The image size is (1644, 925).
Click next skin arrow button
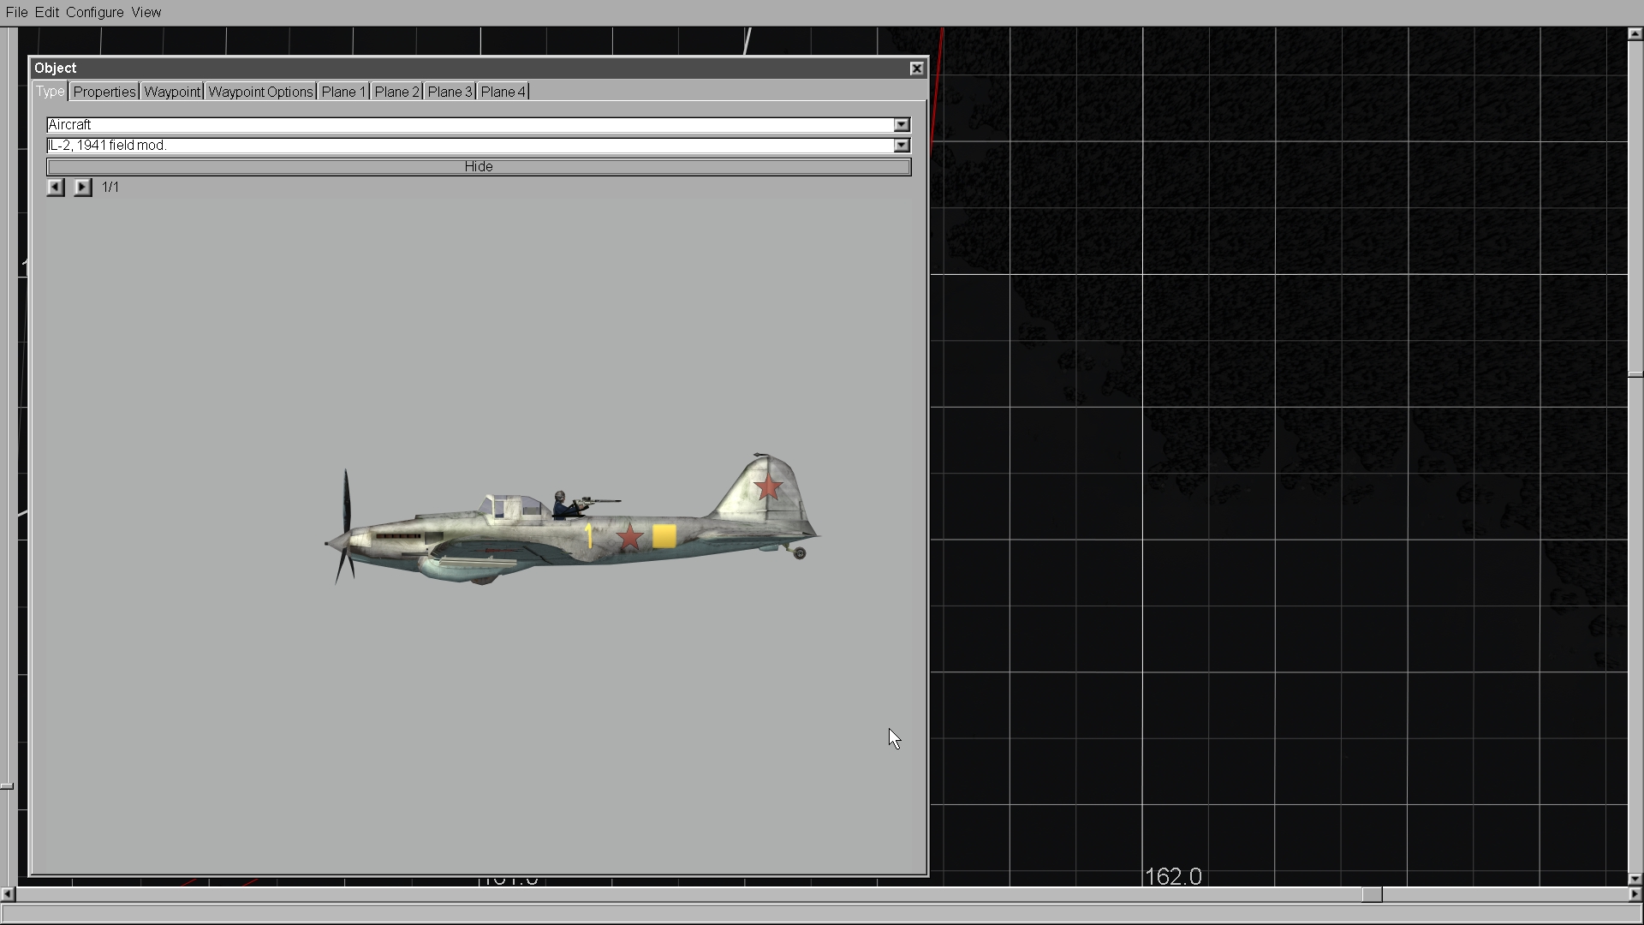point(82,187)
